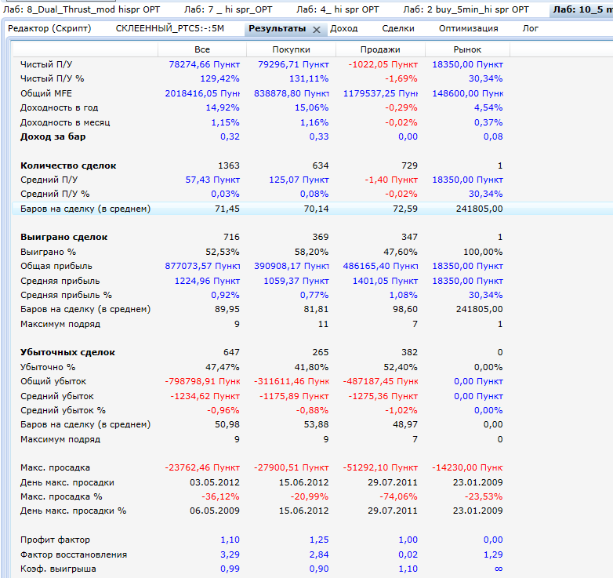613x578 pixels.
Task: Switch to lab 7 _ hi spr_OPT
Action: [x=228, y=9]
